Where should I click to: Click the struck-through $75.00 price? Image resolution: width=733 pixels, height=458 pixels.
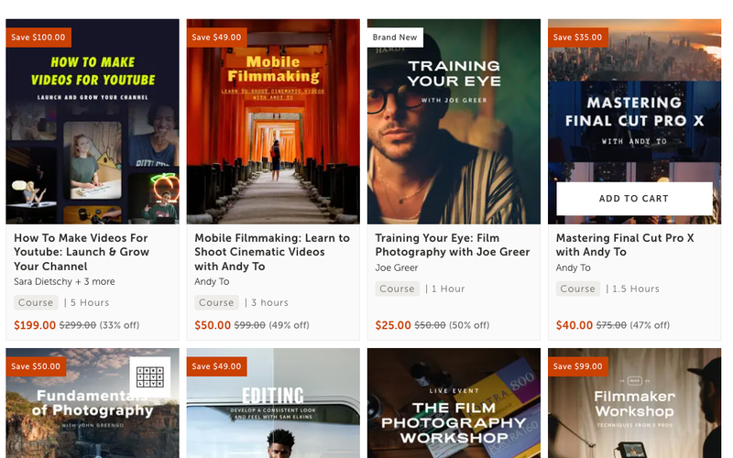[611, 325]
